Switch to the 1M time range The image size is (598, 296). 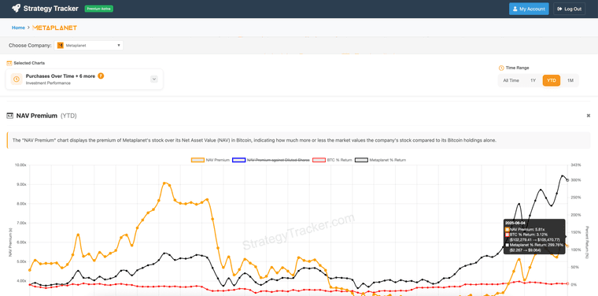pyautogui.click(x=570, y=80)
